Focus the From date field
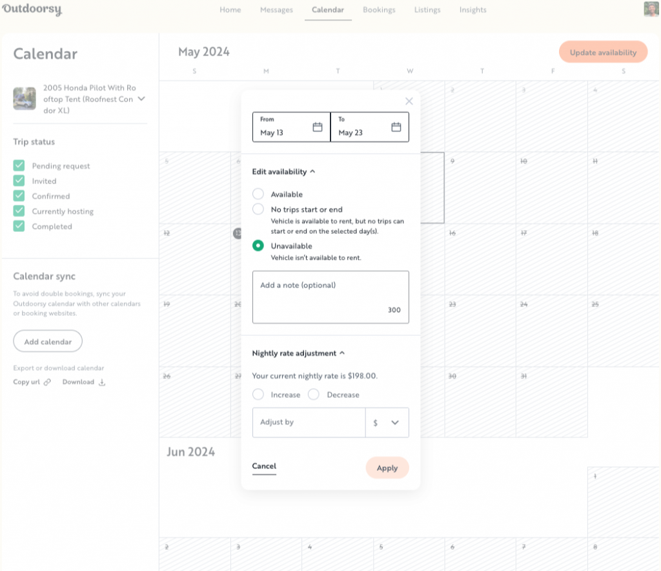Viewport: 661px width, 571px height. click(292, 127)
